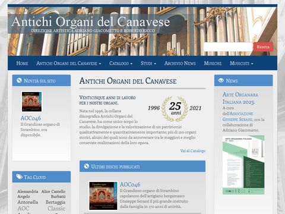Click the News panel heading text
285x214 pixels.
[232, 81]
